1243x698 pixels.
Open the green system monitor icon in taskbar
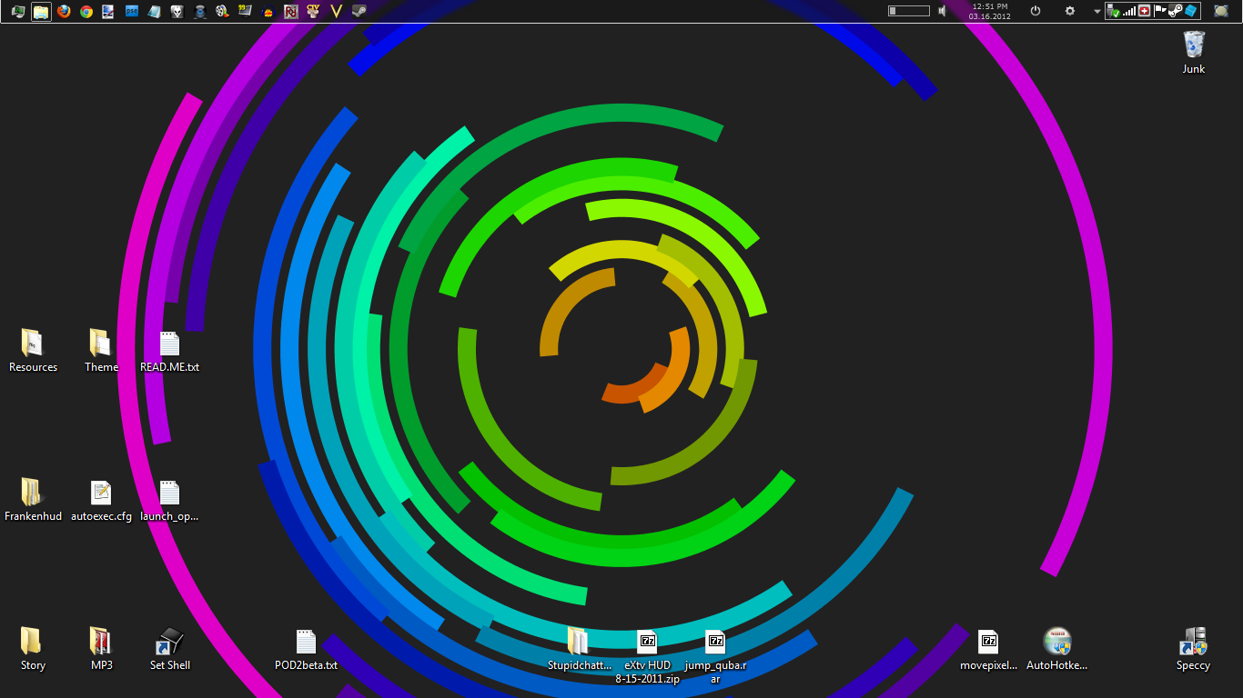[x=18, y=12]
